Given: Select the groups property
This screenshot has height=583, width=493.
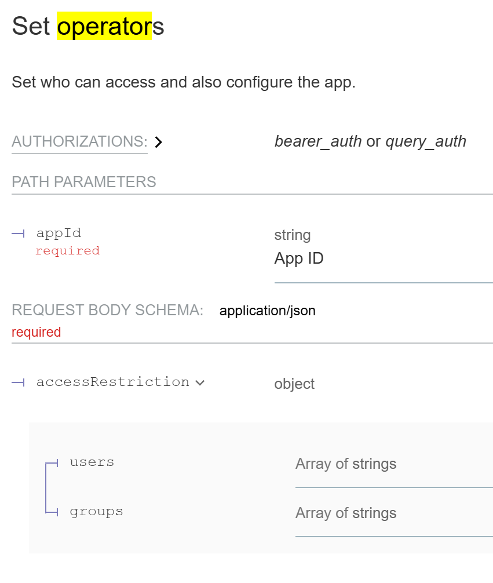Looking at the screenshot, I should point(96,511).
